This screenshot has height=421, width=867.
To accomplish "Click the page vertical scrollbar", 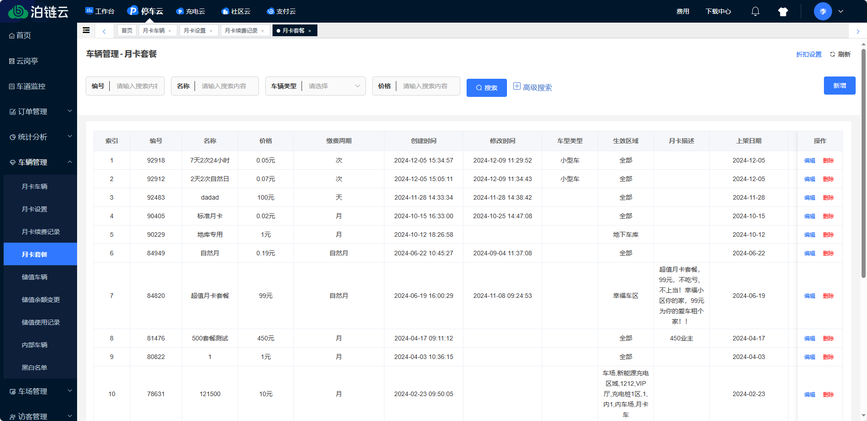I will [863, 163].
